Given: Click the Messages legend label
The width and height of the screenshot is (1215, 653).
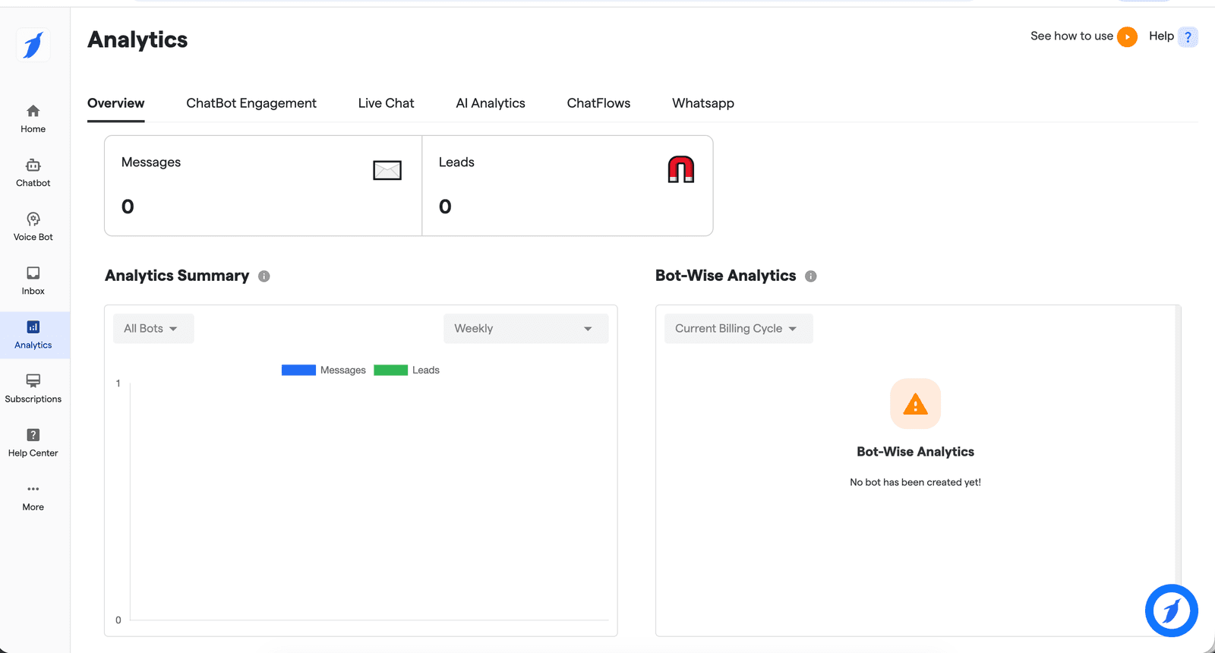Looking at the screenshot, I should [x=343, y=371].
